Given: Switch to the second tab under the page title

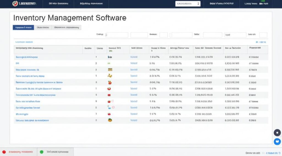Looking at the screenshot, I should (43, 27).
